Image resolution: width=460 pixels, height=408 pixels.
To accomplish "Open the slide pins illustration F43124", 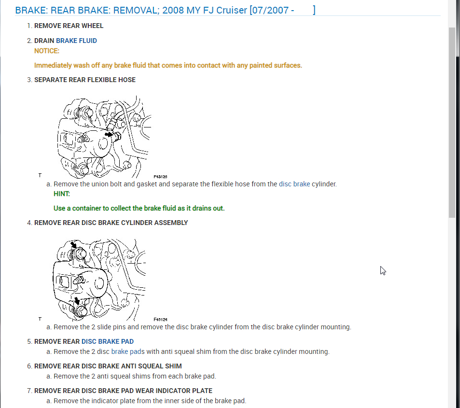I will [99, 280].
